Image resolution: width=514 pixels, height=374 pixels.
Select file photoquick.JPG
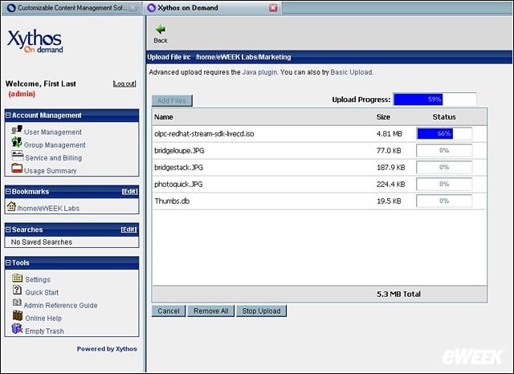click(178, 185)
